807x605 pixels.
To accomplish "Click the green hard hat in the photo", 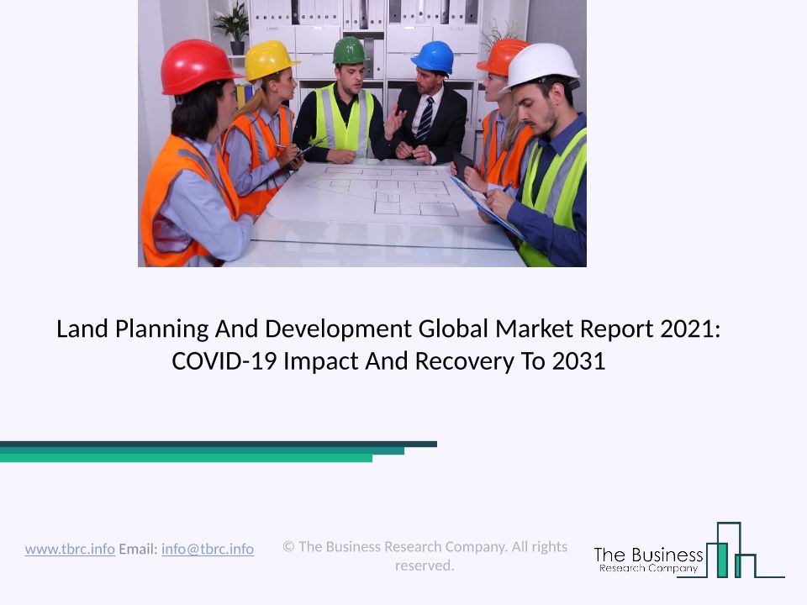I will (349, 51).
